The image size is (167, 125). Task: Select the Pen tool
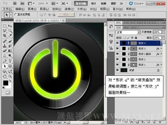pyautogui.click(x=5, y=61)
